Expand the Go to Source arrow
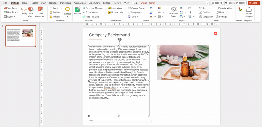 [x=101, y=12]
